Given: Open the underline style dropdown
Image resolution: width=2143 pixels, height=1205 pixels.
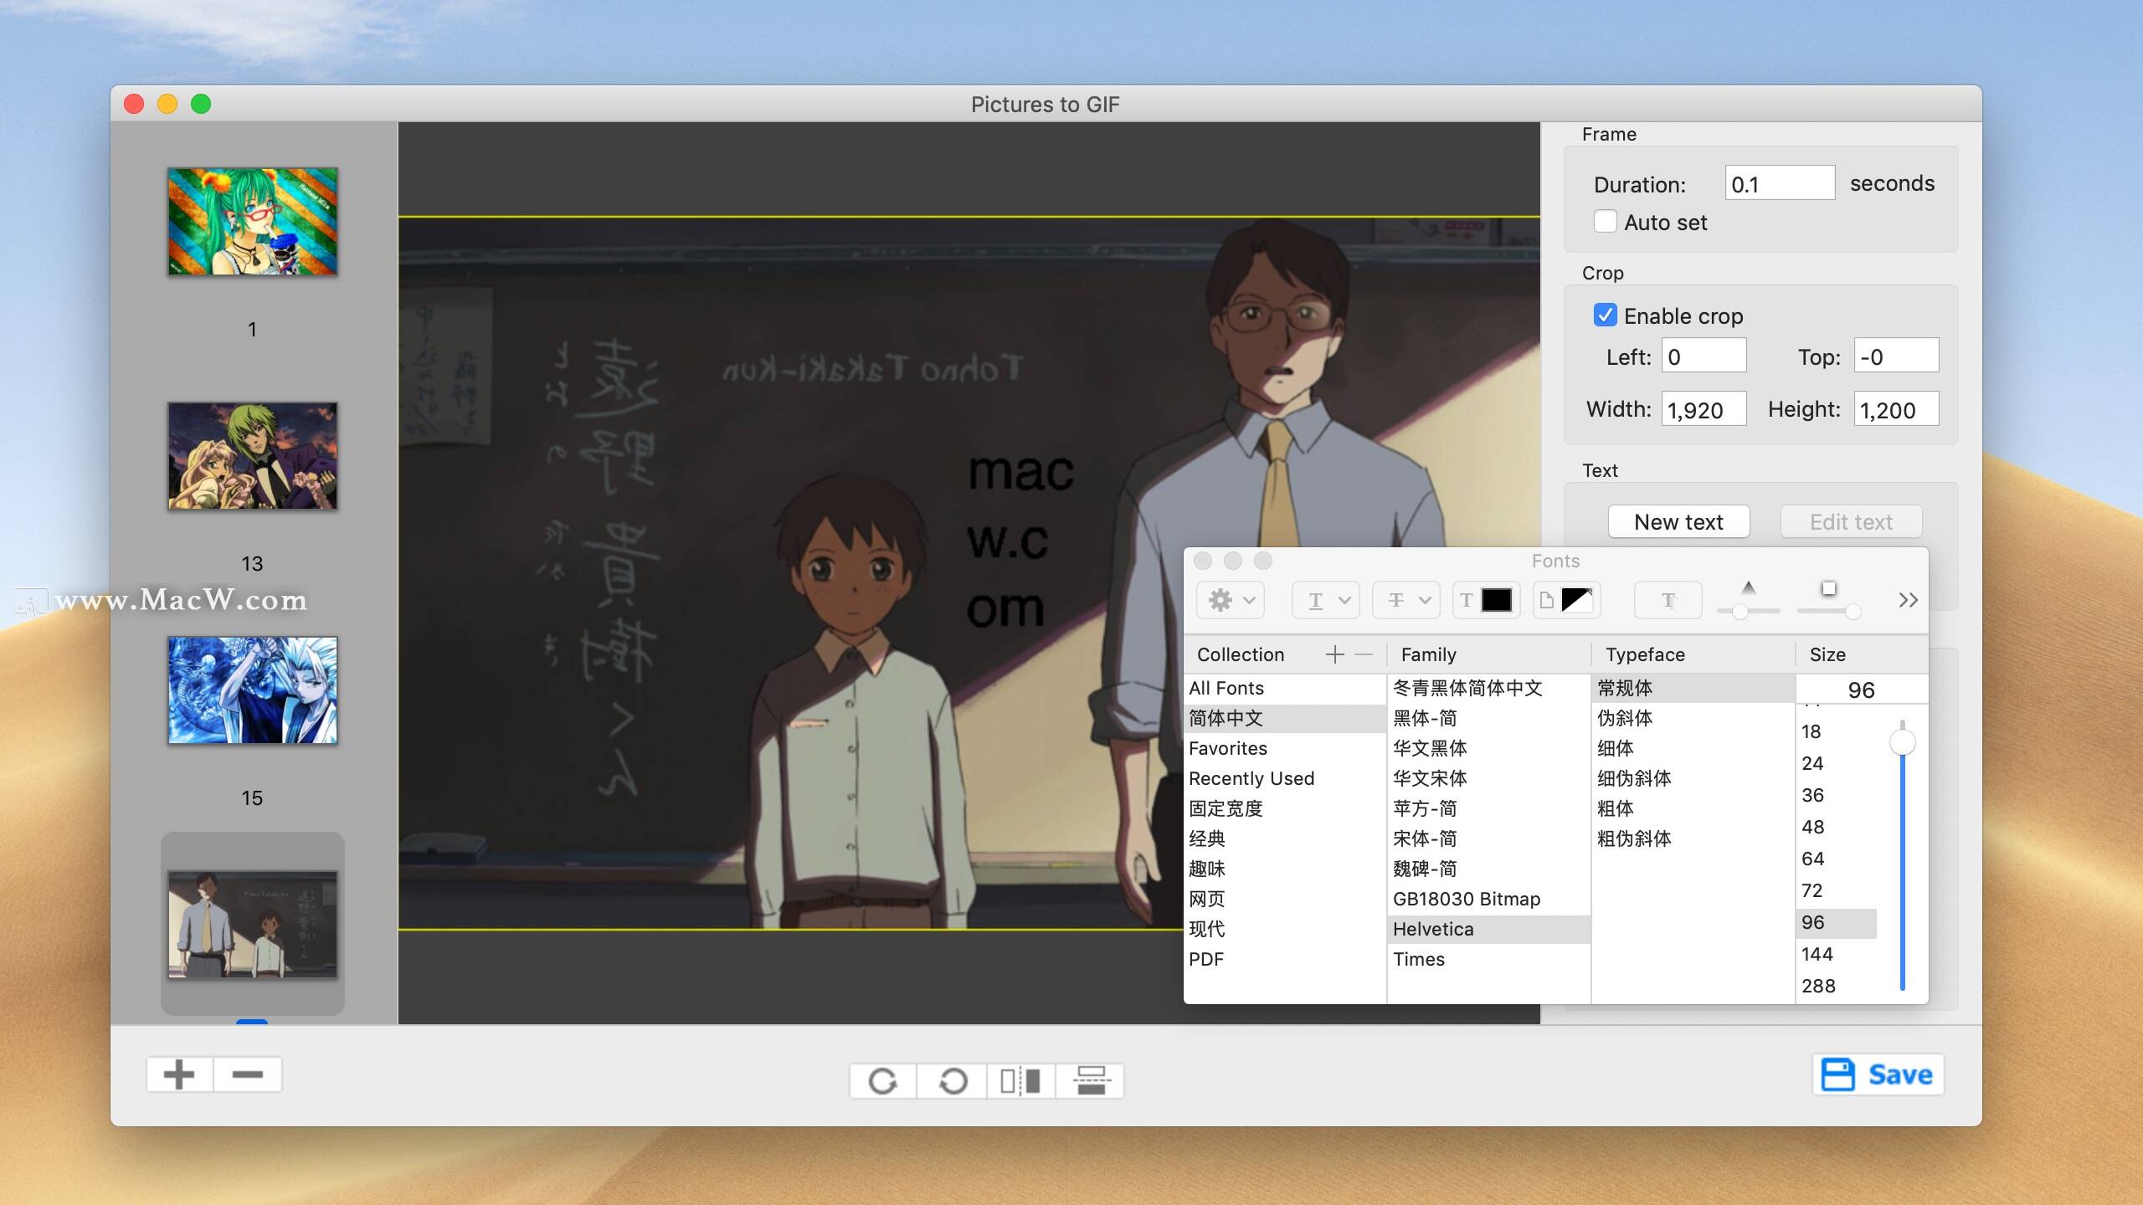Looking at the screenshot, I should tap(1326, 600).
